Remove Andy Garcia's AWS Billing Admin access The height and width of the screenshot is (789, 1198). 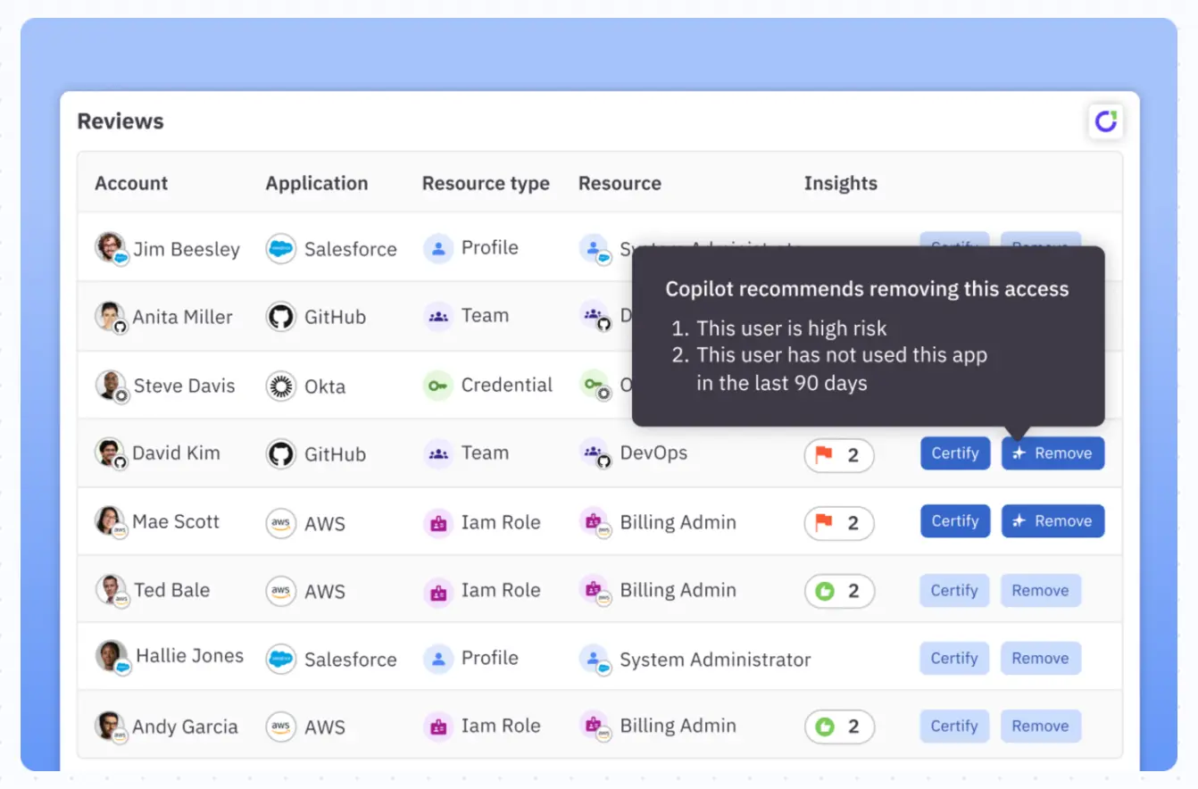coord(1040,727)
